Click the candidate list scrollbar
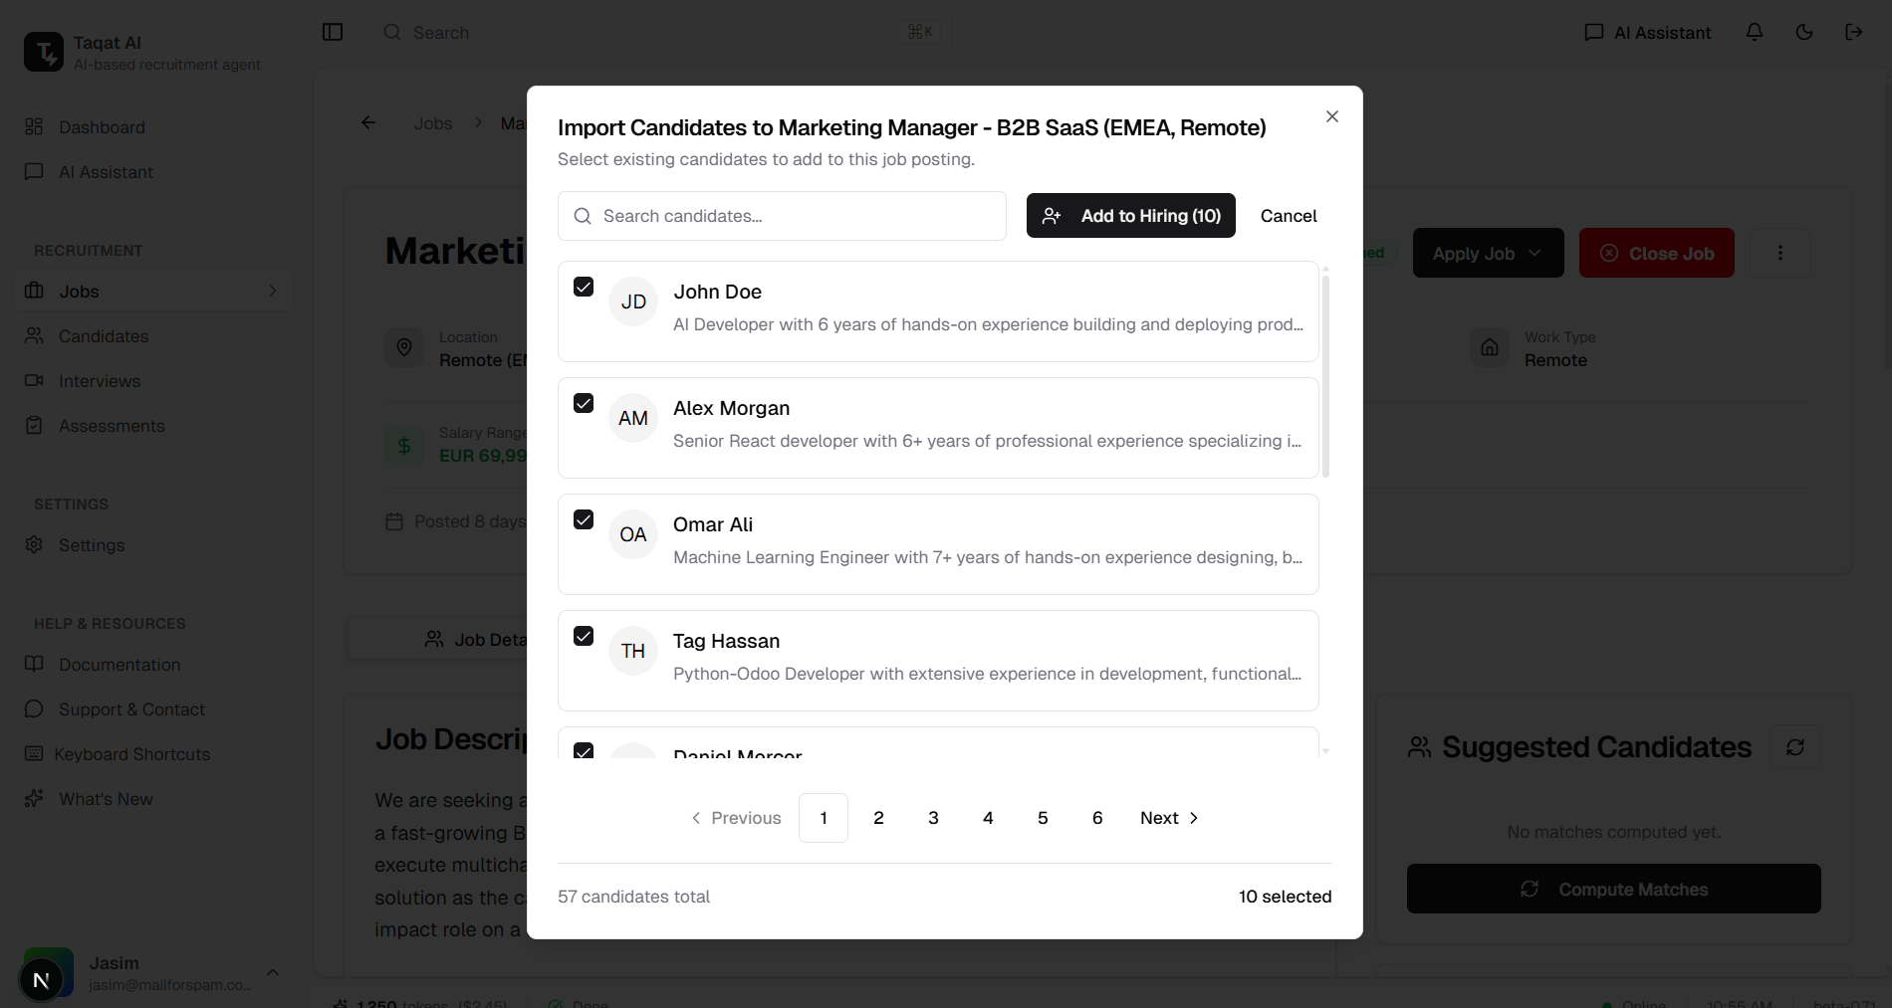This screenshot has height=1008, width=1892. click(1325, 376)
